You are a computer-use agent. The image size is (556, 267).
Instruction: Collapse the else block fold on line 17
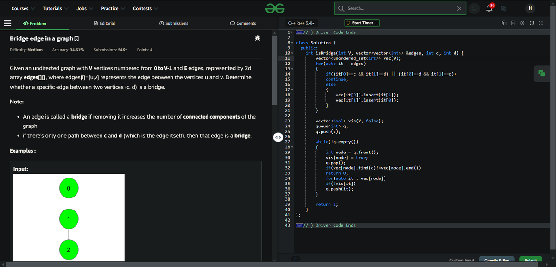(x=292, y=89)
